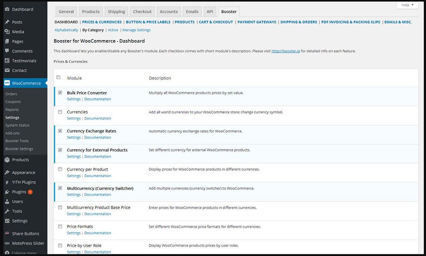The height and width of the screenshot is (256, 426).
Task: Click the WooCommerce logo icon
Action: pos(7,83)
